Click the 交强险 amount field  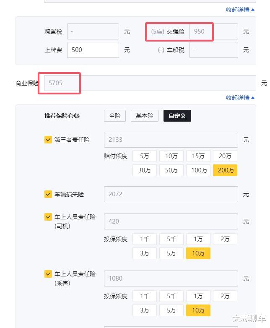(x=214, y=31)
